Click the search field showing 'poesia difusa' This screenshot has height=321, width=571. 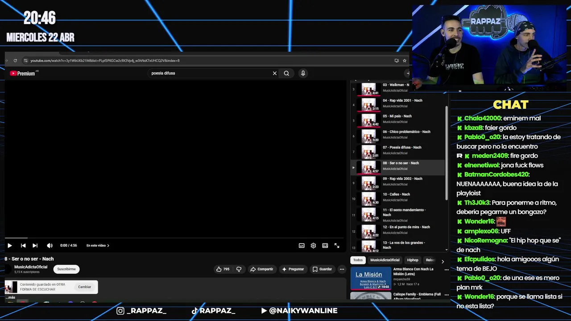coord(210,73)
